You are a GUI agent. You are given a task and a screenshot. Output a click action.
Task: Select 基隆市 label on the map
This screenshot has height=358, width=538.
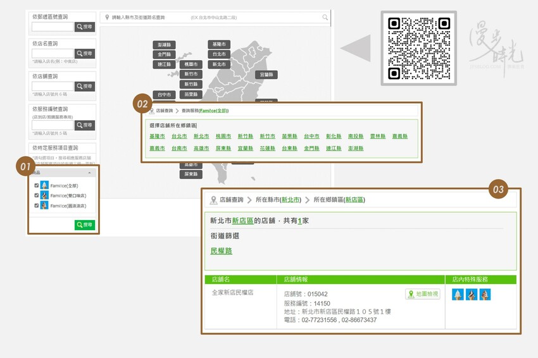coord(218,44)
